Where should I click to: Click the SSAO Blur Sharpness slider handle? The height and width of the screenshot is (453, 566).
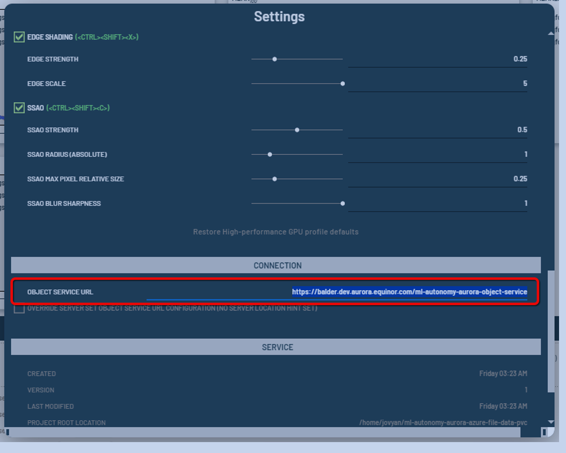coord(343,203)
